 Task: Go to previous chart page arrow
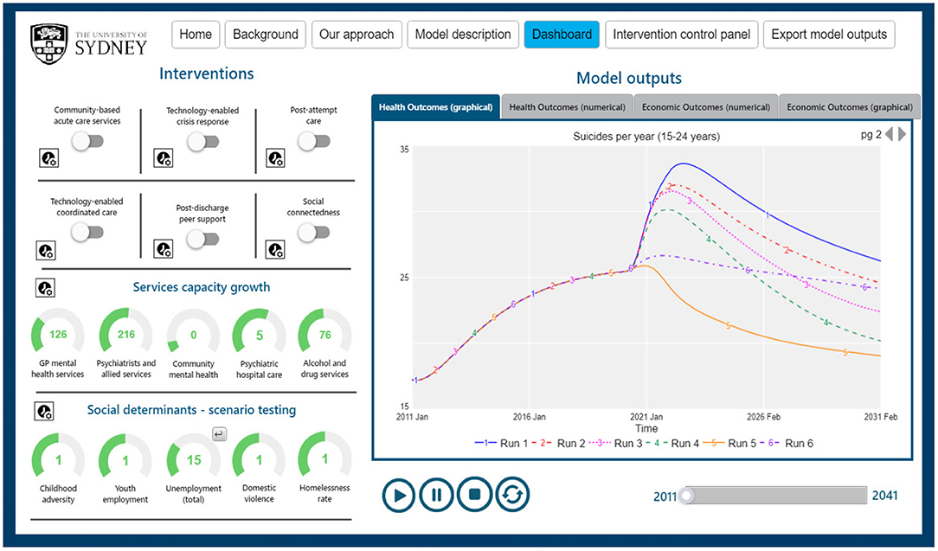[x=889, y=134]
